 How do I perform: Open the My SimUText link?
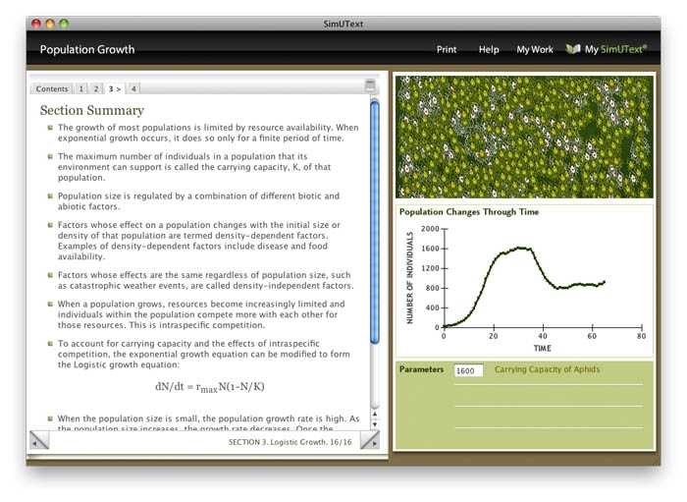coord(615,50)
